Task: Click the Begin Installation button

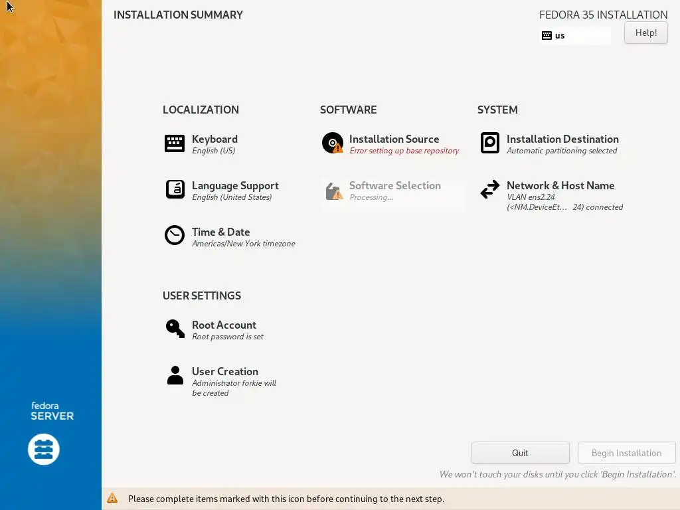Action: pyautogui.click(x=626, y=453)
